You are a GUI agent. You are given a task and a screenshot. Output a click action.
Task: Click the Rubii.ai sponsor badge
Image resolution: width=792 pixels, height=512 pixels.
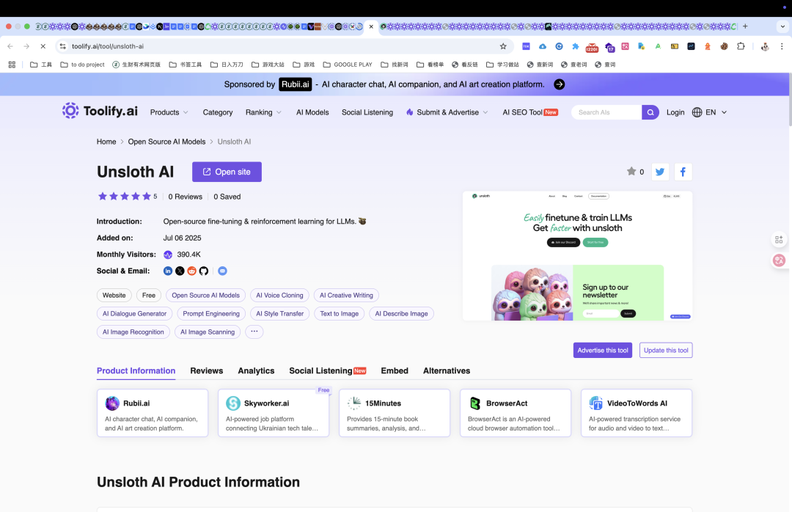tap(295, 84)
